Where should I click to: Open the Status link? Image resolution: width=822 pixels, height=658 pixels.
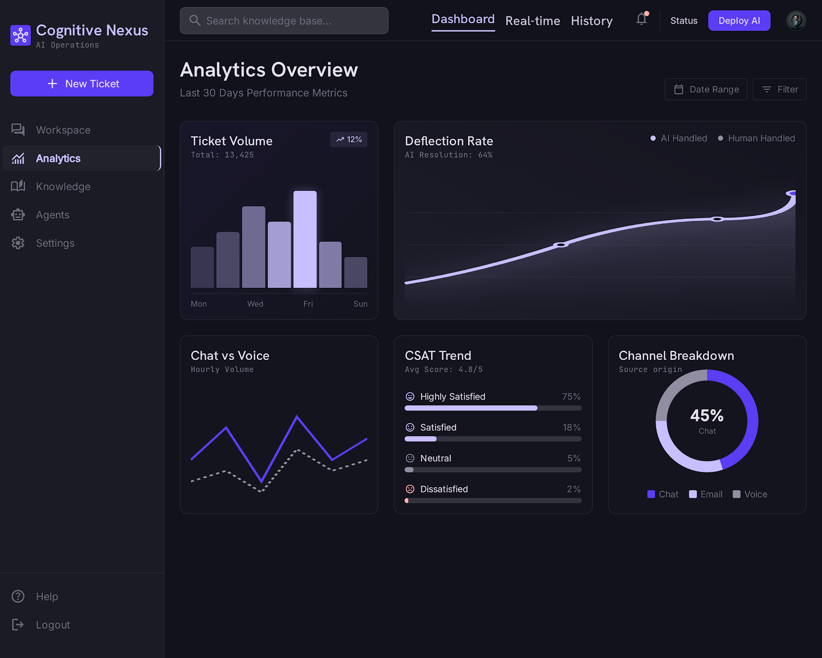tap(684, 21)
